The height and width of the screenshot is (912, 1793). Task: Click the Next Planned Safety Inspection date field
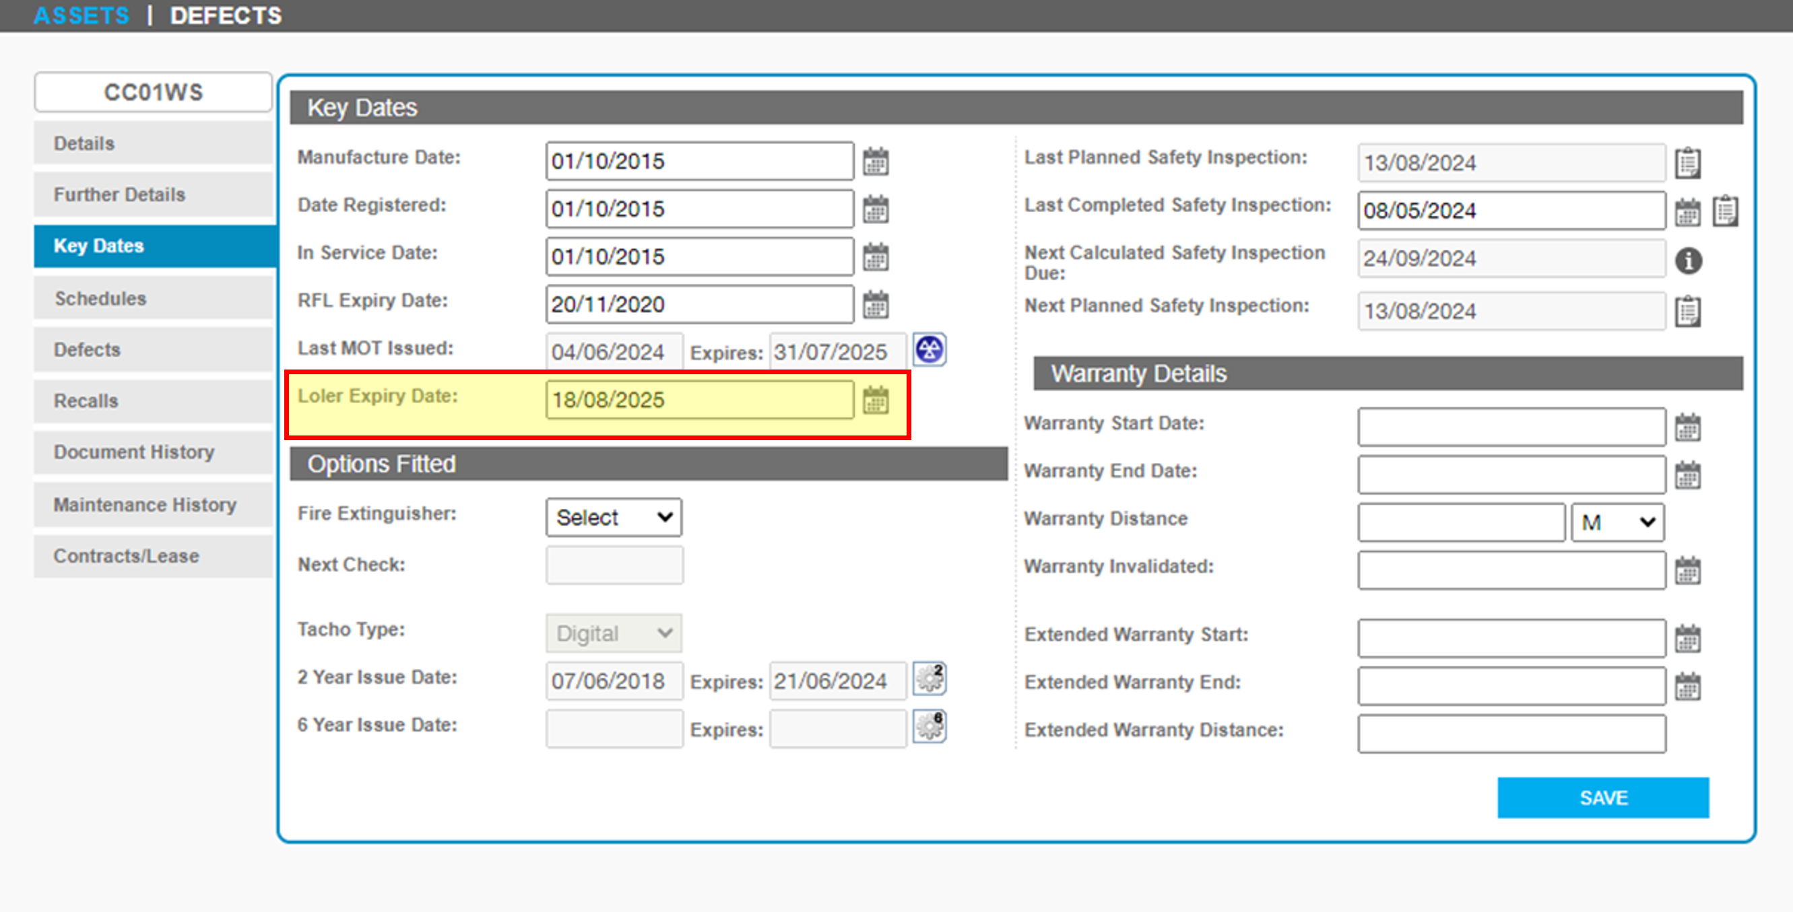pos(1511,311)
